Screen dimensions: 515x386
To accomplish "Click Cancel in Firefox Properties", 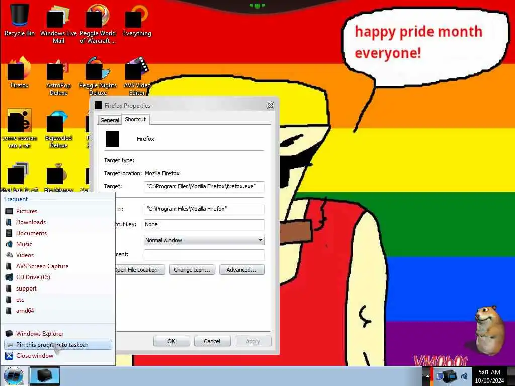I will coord(212,341).
